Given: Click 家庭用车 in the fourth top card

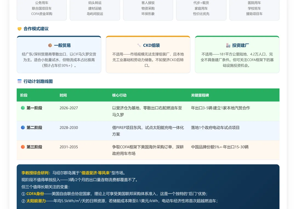Looking at the screenshot, I should pos(201,8).
